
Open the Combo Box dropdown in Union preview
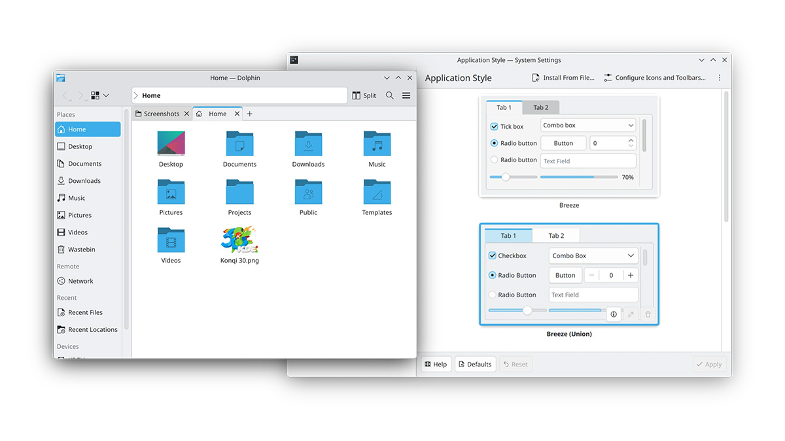click(x=593, y=255)
